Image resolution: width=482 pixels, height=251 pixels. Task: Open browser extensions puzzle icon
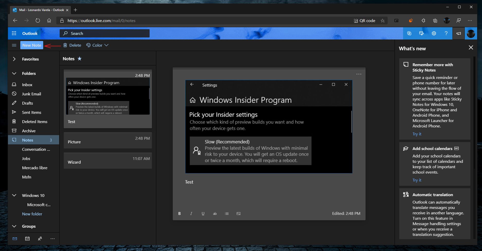tap(423, 21)
